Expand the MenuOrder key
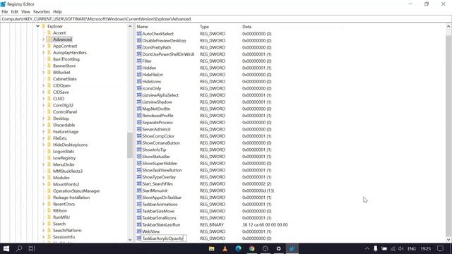 tap(43, 164)
